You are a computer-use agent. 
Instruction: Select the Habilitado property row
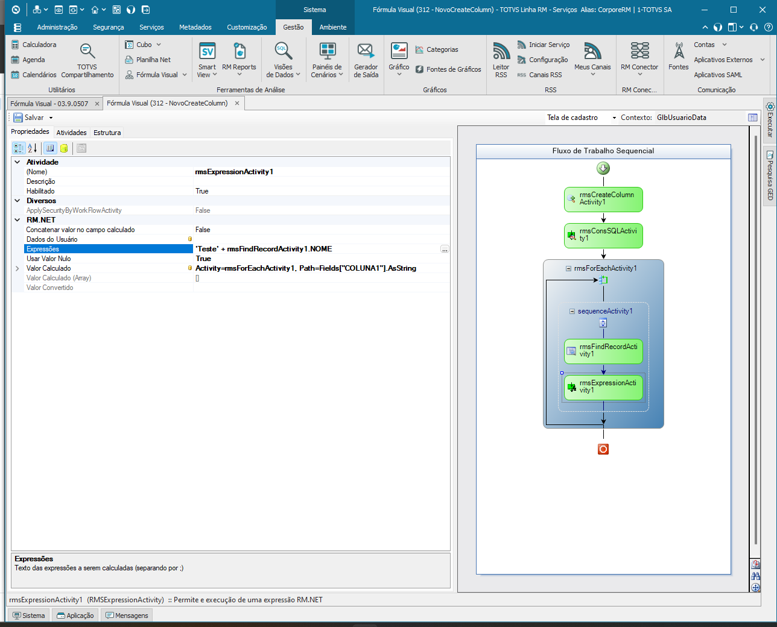pos(231,191)
